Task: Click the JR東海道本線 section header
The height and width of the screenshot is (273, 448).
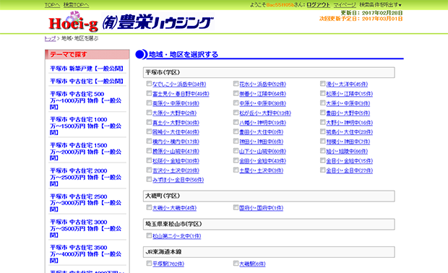Action: [x=269, y=252]
